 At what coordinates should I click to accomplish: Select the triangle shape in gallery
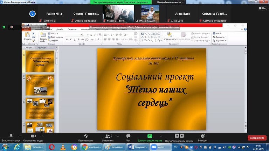(x=143, y=37)
